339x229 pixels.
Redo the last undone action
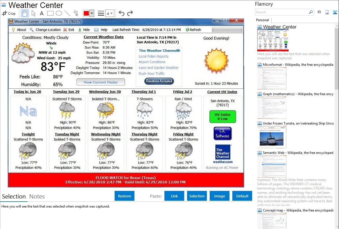click(x=130, y=13)
